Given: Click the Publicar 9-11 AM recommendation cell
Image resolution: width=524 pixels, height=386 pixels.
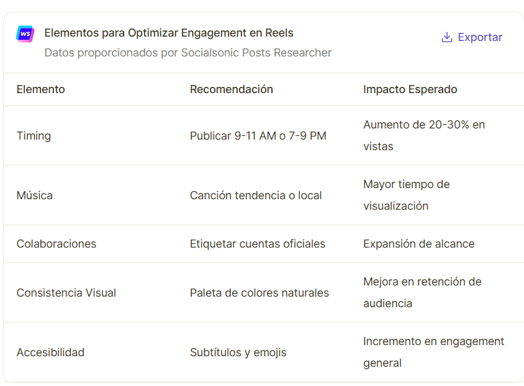Looking at the screenshot, I should point(258,136).
